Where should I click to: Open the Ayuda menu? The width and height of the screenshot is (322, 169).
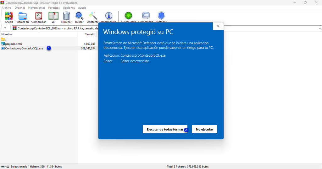tap(82, 8)
